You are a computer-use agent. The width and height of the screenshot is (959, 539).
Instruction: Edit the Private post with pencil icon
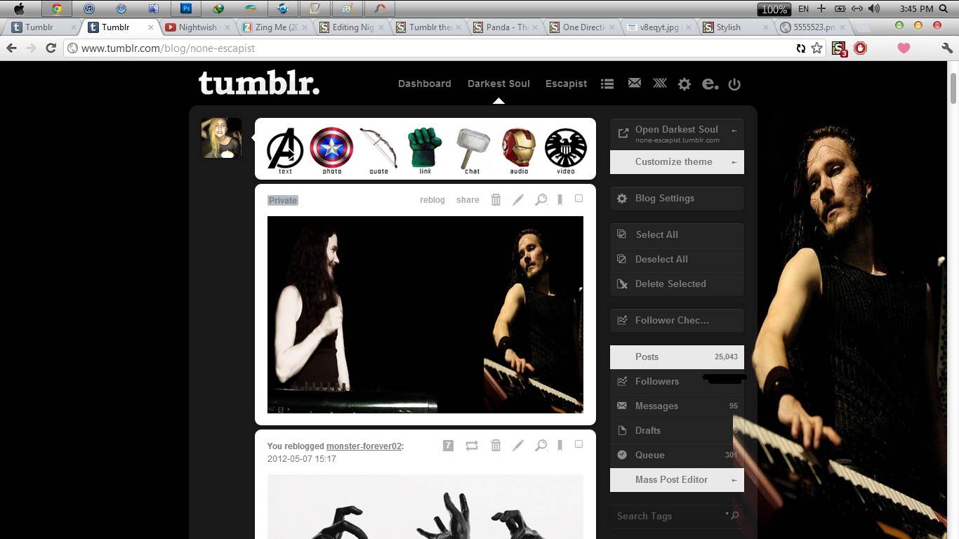point(518,199)
